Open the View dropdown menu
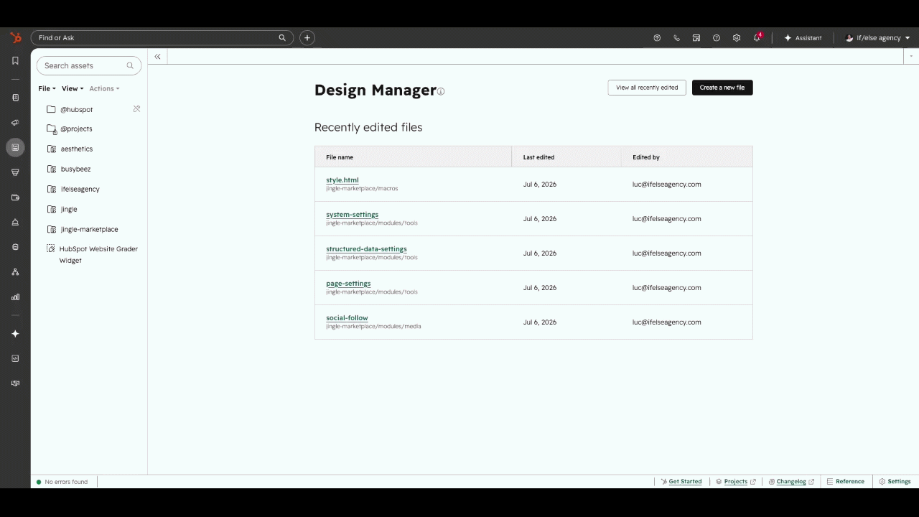The width and height of the screenshot is (919, 517). point(73,88)
